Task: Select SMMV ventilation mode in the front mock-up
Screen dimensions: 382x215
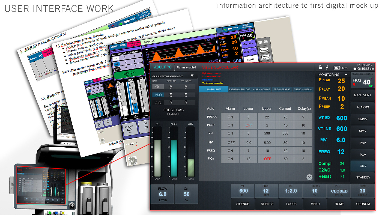Action: pos(363,119)
